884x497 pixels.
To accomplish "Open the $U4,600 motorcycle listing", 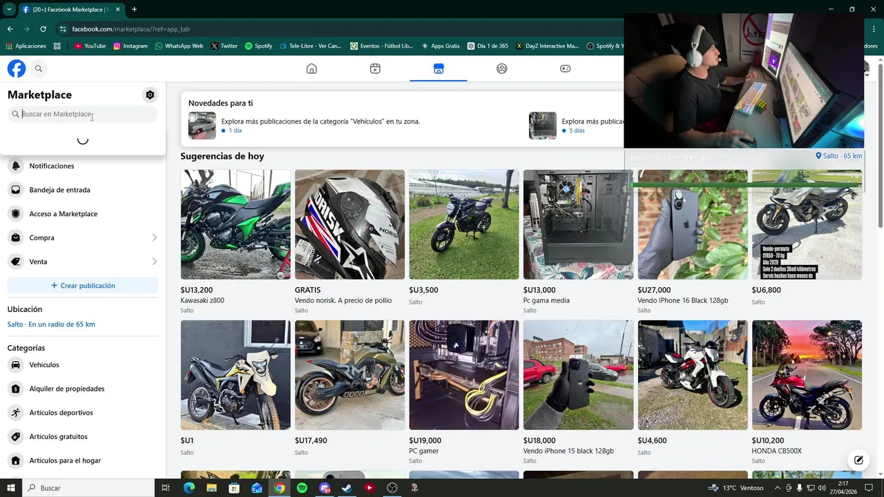I will point(693,375).
